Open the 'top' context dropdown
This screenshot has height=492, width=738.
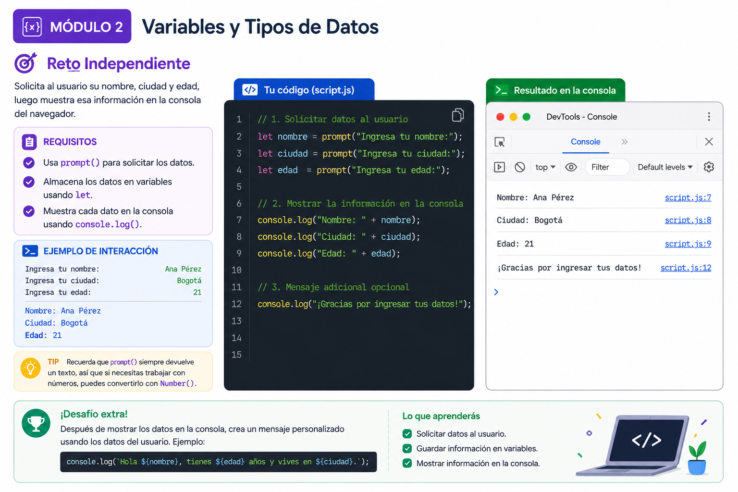[x=545, y=167]
